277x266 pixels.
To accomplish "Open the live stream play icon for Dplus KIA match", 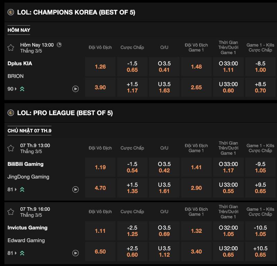I will click(x=75, y=88).
